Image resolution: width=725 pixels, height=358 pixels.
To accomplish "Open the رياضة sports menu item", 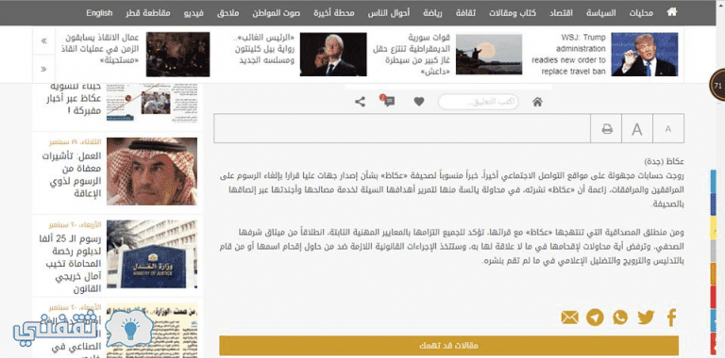I will tap(432, 13).
